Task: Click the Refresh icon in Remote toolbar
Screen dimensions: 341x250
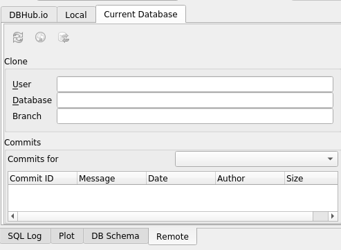Action: point(18,37)
